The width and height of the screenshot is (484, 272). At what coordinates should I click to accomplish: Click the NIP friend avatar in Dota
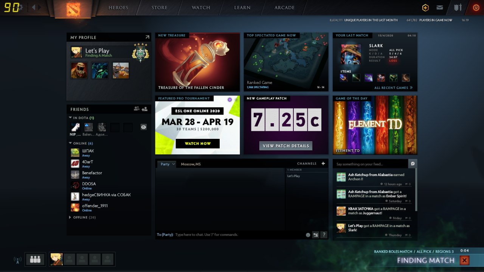(75, 127)
